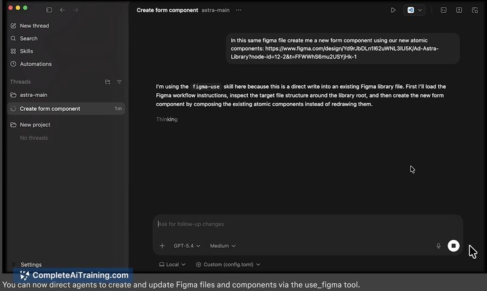The image size is (487, 291).
Task: Expand the Thinking status line
Action: coord(167,119)
